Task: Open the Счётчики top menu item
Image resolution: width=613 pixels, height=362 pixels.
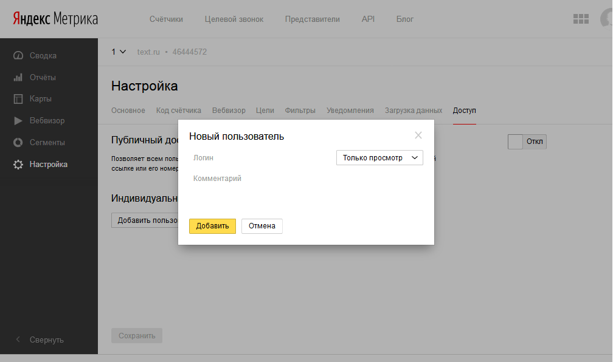Action: 166,19
